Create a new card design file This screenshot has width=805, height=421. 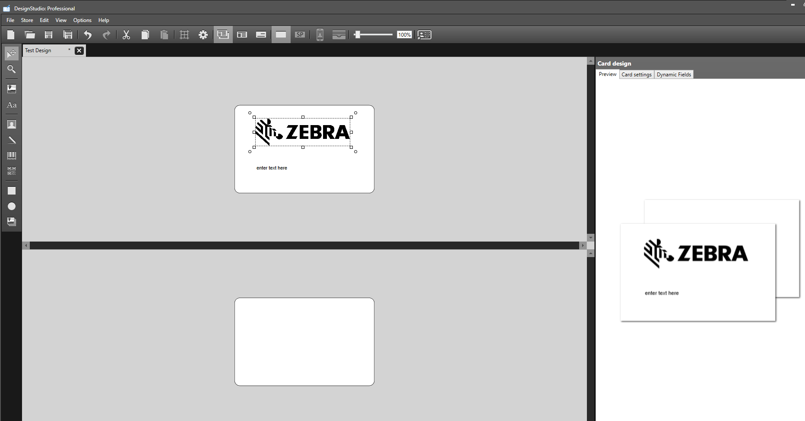[11, 35]
